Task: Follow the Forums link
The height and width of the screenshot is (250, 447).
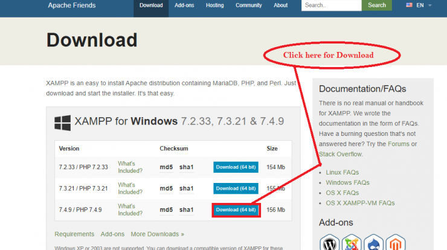Action: (x=399, y=144)
